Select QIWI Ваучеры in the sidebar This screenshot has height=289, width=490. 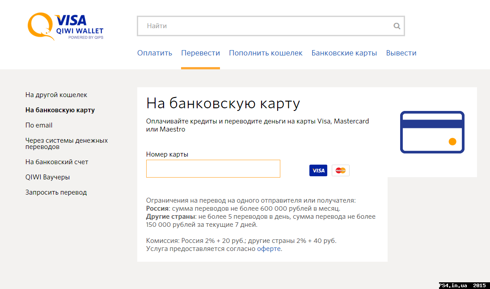pyautogui.click(x=47, y=177)
